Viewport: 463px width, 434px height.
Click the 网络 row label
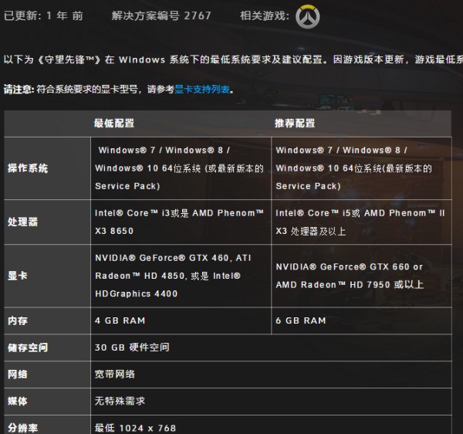(18, 375)
